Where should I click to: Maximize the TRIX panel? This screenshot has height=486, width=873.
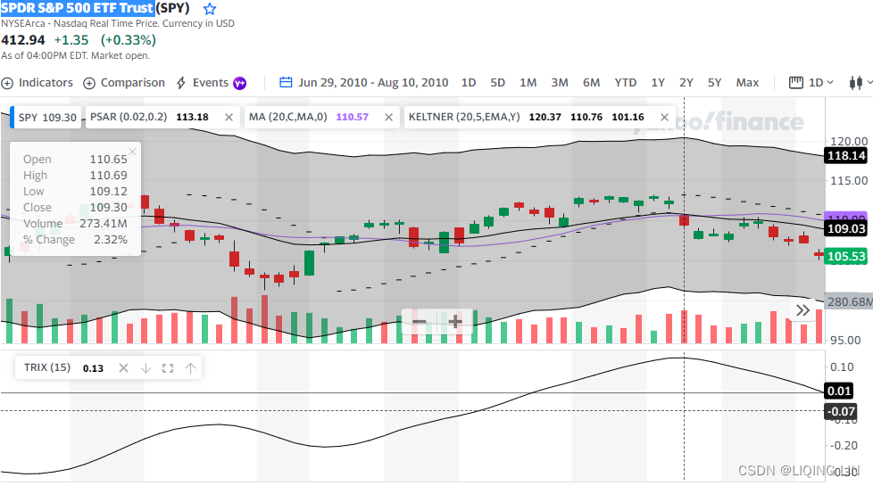168,368
